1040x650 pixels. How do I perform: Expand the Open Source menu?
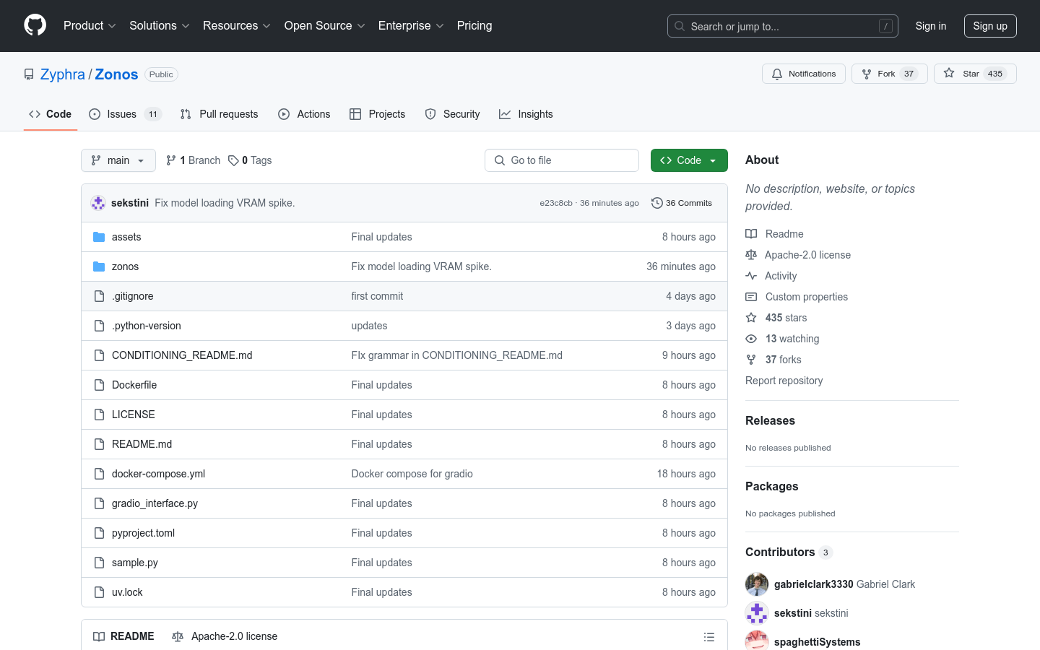(x=325, y=25)
